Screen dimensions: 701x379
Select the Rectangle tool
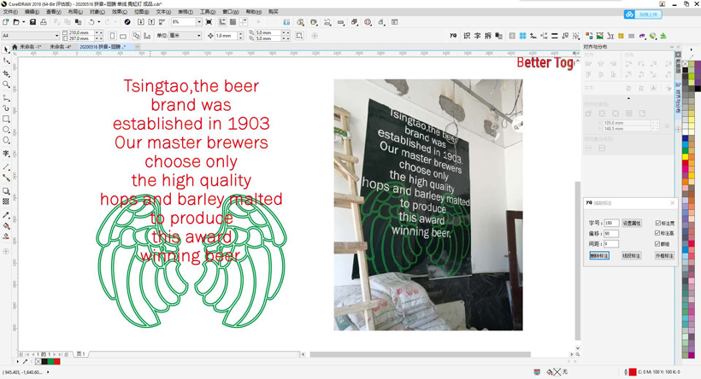pyautogui.click(x=6, y=119)
